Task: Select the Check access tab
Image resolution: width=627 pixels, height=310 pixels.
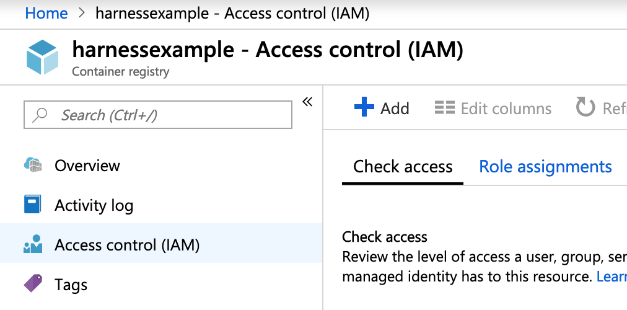Action: 403,166
